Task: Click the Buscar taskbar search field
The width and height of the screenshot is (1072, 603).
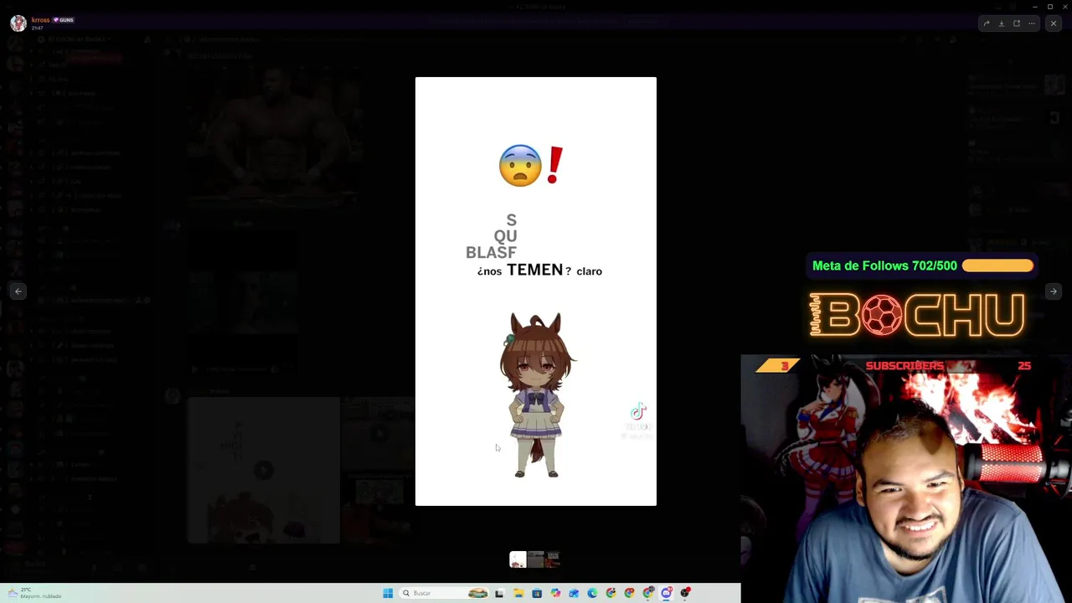Action: [445, 593]
